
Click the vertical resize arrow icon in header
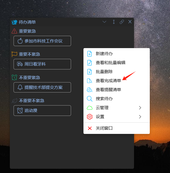pyautogui.click(x=114, y=22)
